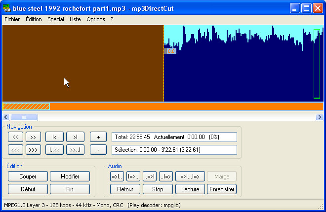Image resolution: width=326 pixels, height=212 pixels.
Task: Set selection start with Début button
Action: pos(28,189)
